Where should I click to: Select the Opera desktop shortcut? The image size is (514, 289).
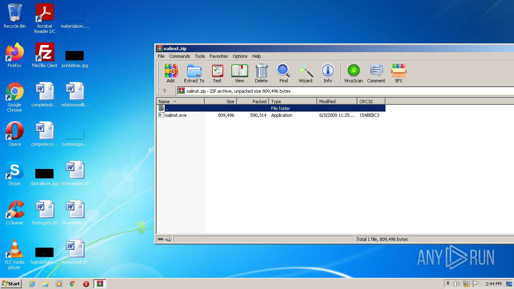[x=14, y=134]
